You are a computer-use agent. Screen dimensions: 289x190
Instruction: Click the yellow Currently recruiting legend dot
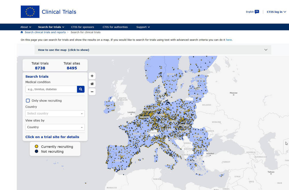click(36, 147)
